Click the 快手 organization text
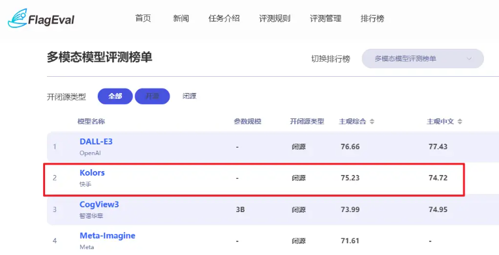The image size is (499, 255). coord(85,184)
